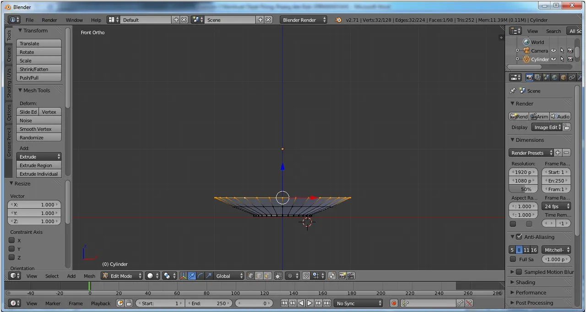Open the Constraints properties tab
This screenshot has width=586, height=312.
pos(572,78)
